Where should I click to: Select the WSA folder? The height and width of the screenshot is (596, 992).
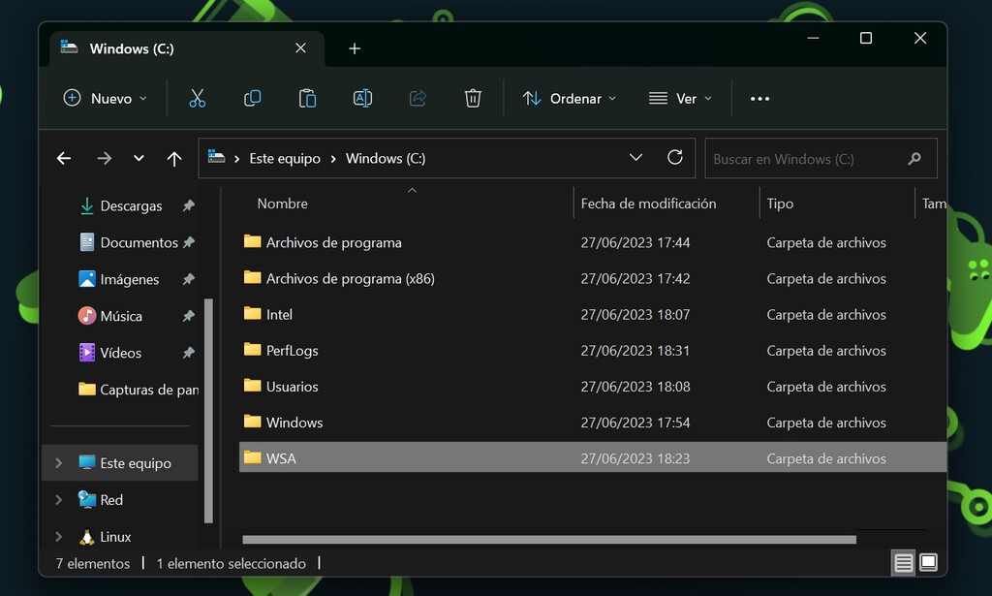(x=593, y=457)
